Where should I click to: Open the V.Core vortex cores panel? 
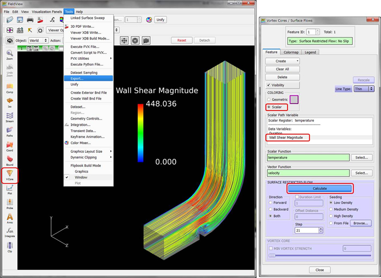tap(10, 175)
